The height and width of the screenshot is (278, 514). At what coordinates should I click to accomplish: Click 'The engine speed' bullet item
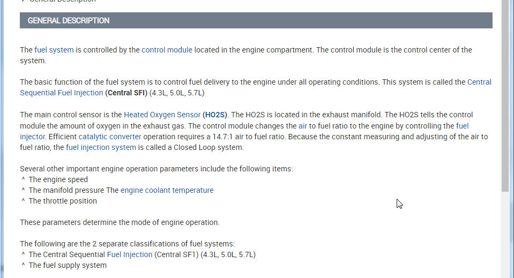(58, 179)
